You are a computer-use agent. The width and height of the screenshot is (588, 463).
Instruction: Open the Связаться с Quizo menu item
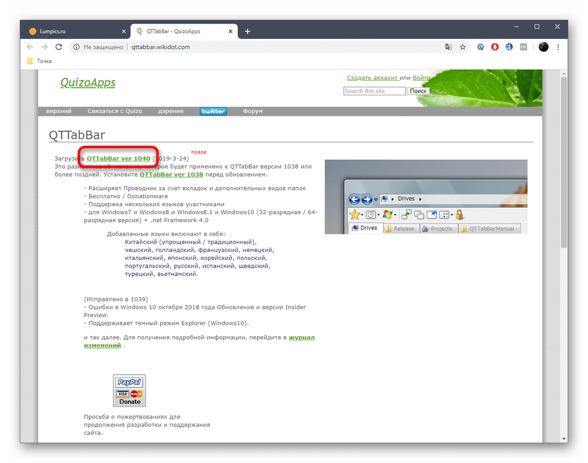115,111
